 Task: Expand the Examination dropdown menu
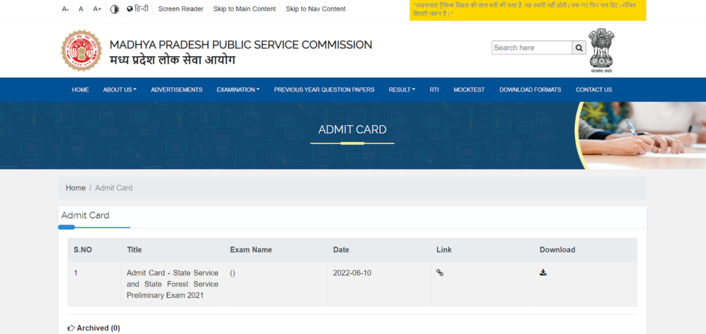coord(238,90)
